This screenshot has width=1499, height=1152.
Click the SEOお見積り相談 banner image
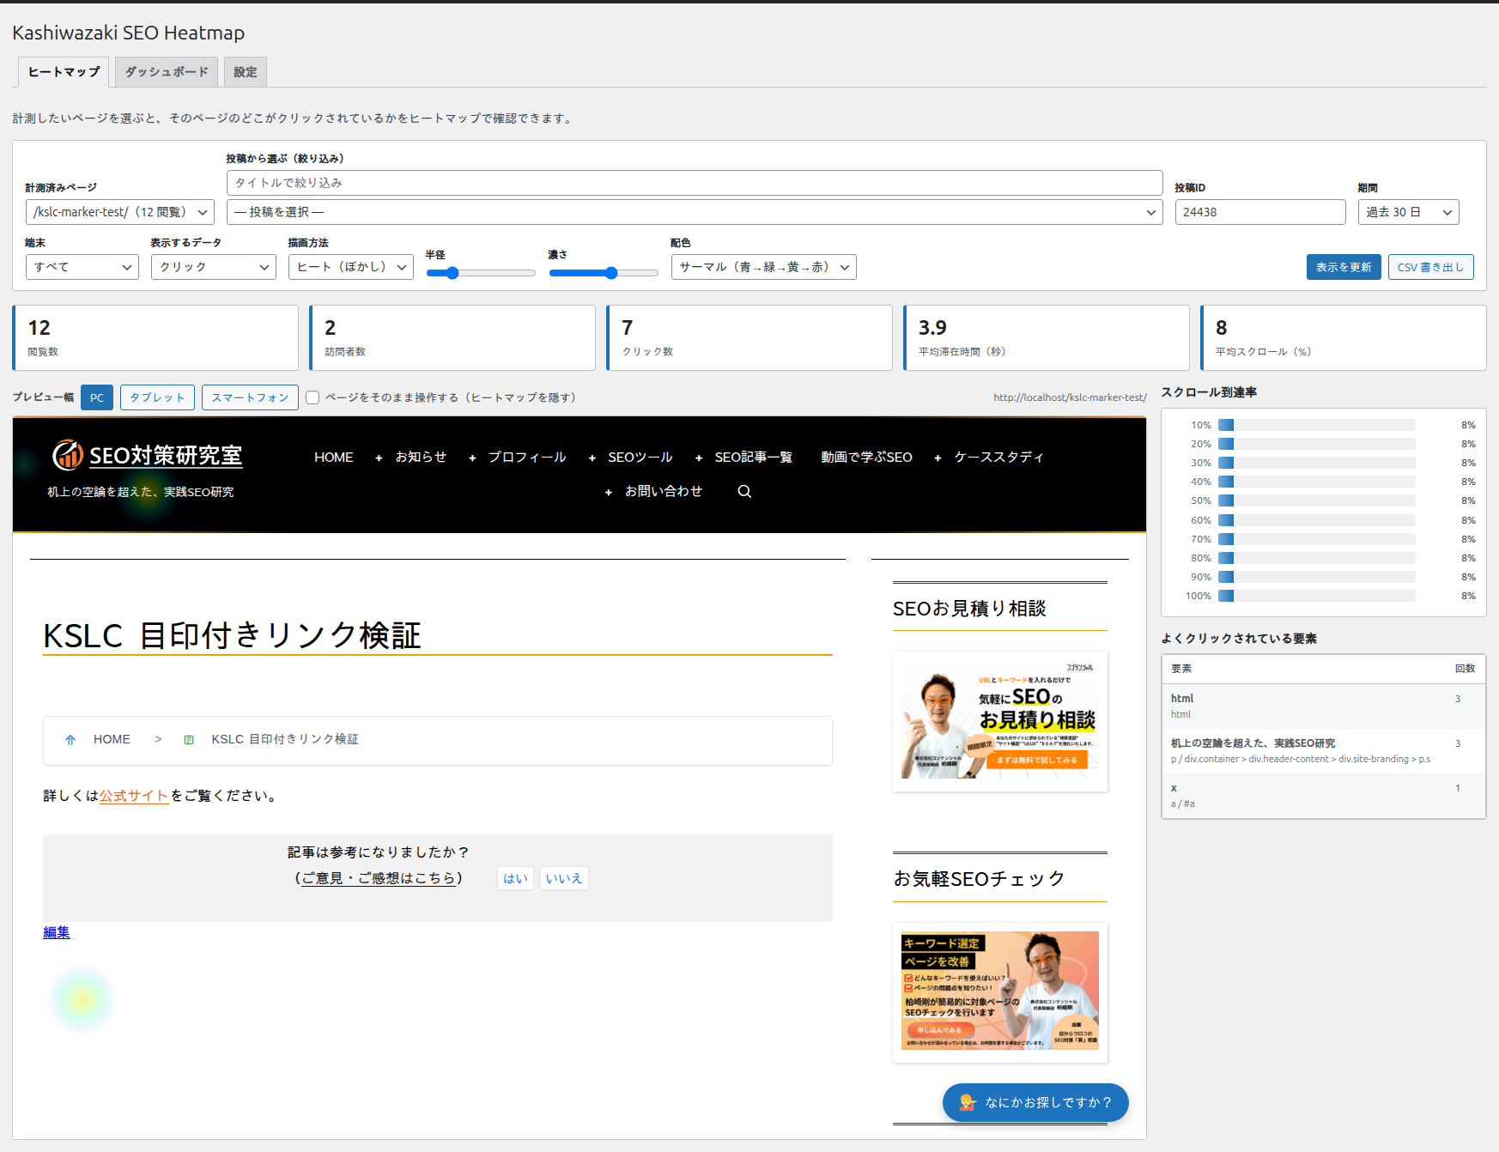coord(1000,721)
